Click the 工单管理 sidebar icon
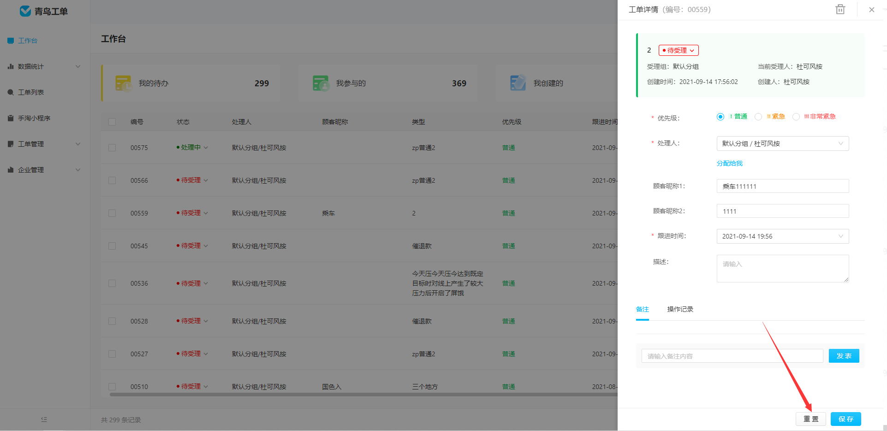Viewport: 887px width, 431px height. click(11, 144)
